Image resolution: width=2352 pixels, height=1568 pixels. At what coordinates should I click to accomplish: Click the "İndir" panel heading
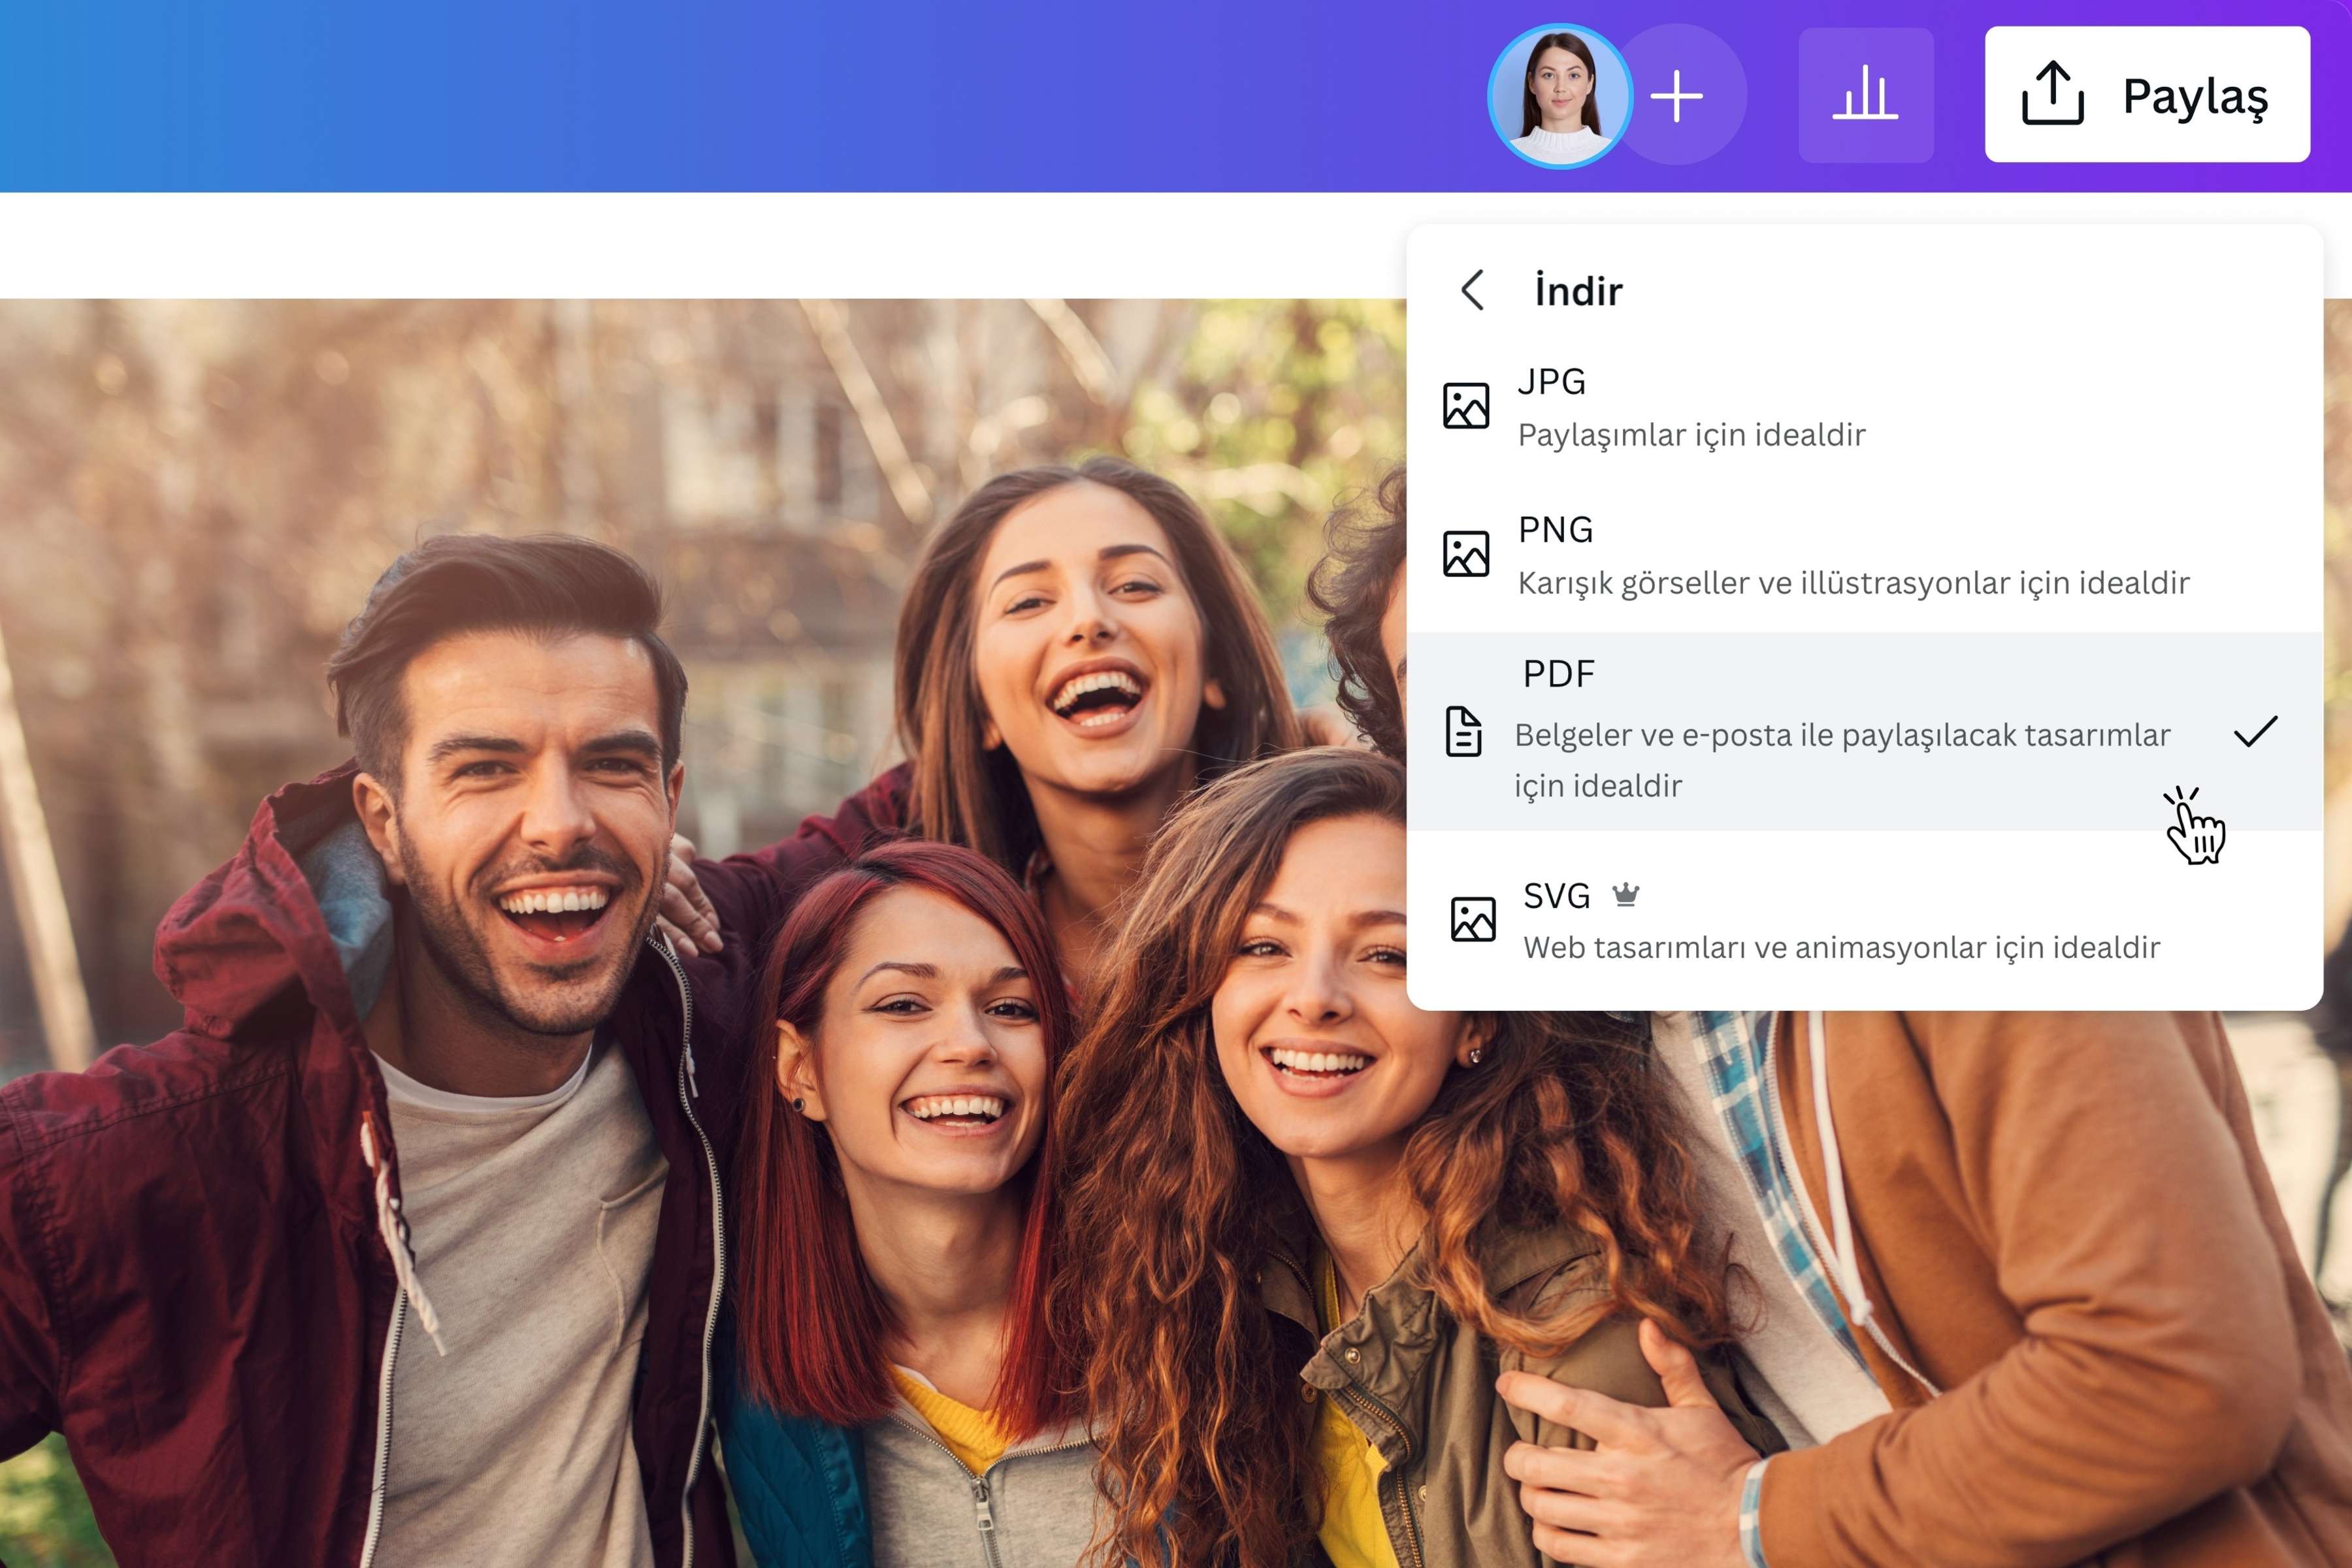click(1578, 291)
